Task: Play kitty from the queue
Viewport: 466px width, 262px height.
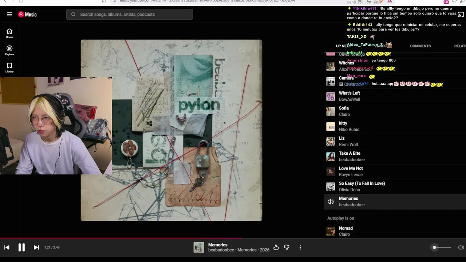Action: pos(395,126)
